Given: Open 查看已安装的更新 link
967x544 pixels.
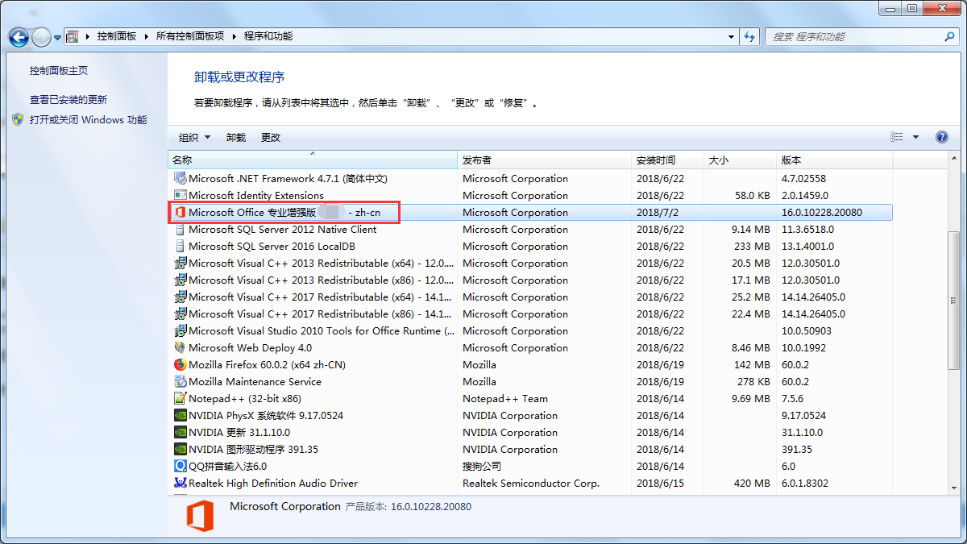Looking at the screenshot, I should [68, 100].
